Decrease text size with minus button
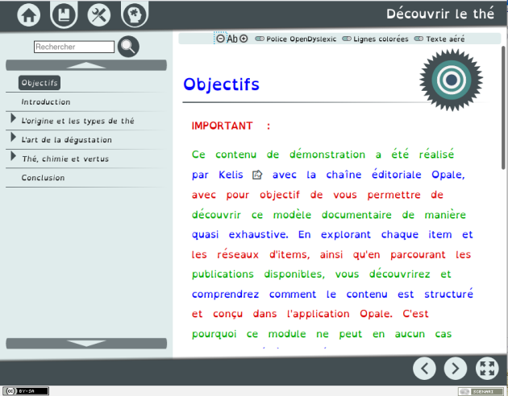The image size is (508, 396). (221, 39)
